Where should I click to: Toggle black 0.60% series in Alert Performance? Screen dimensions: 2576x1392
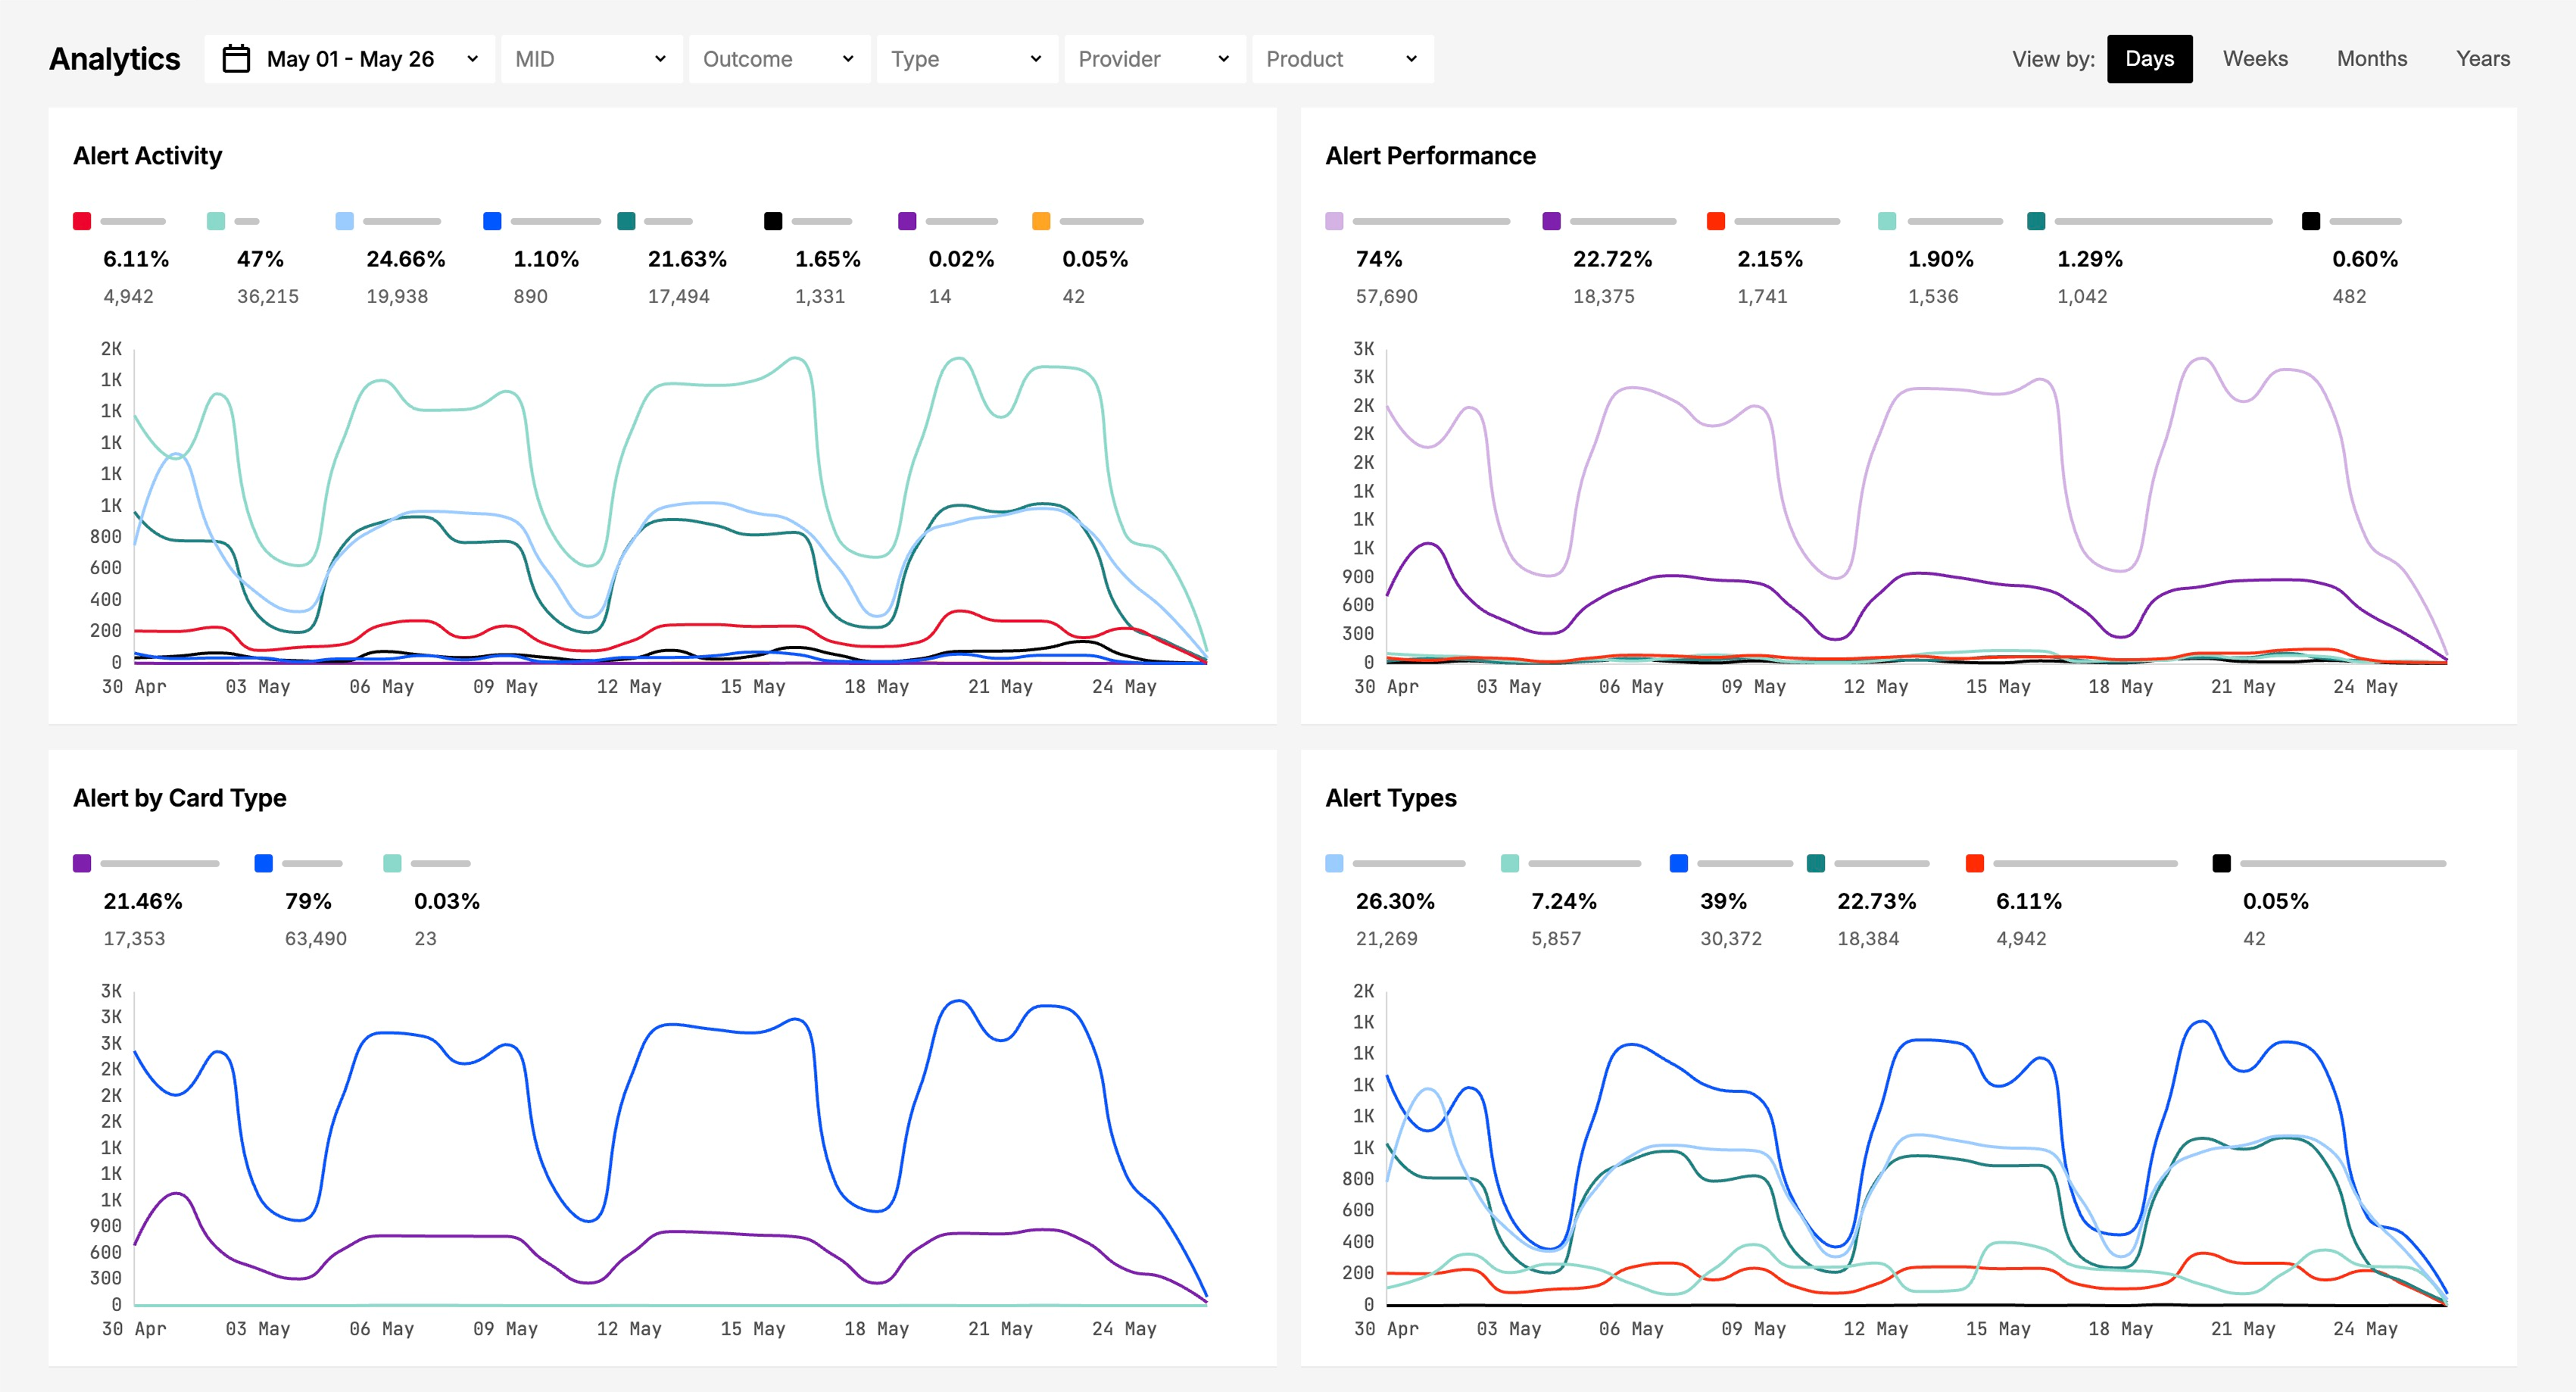(x=2310, y=221)
